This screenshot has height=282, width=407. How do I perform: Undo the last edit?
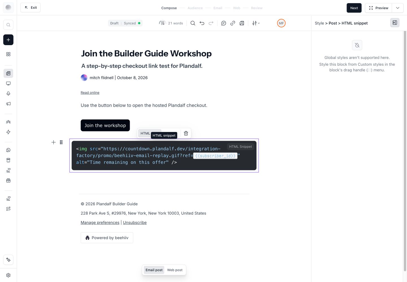(x=202, y=23)
